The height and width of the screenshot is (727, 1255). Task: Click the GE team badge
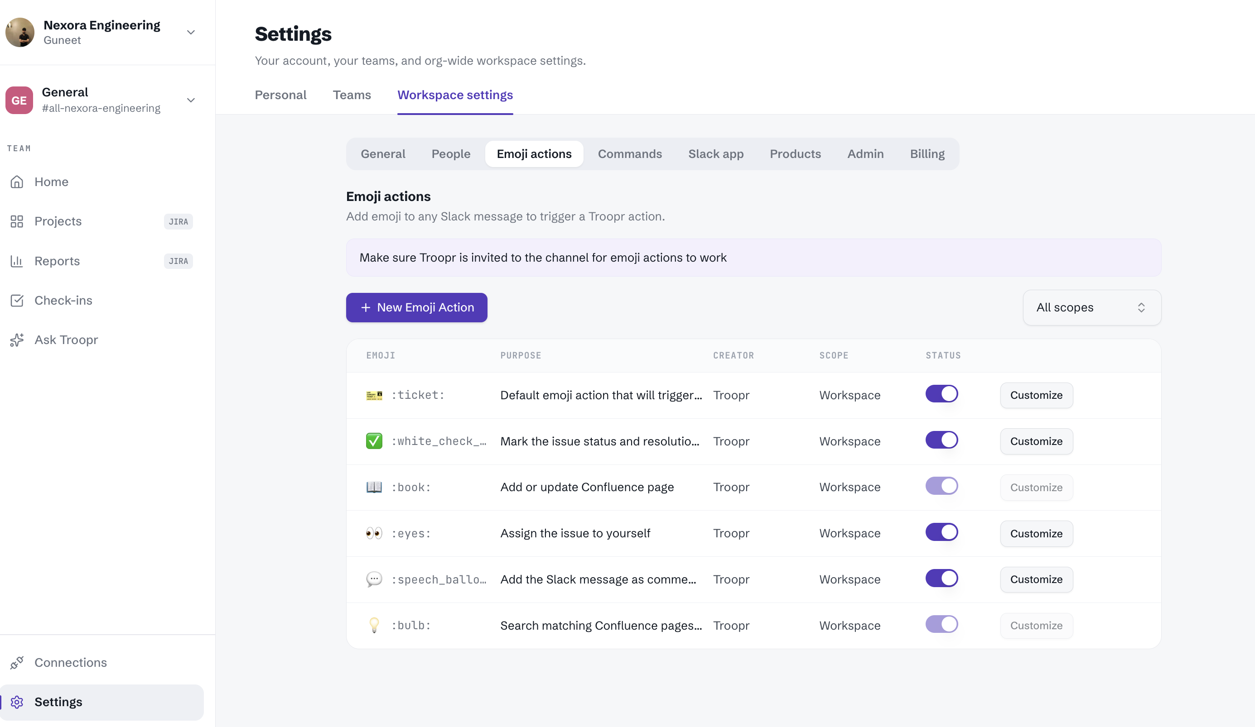click(19, 100)
